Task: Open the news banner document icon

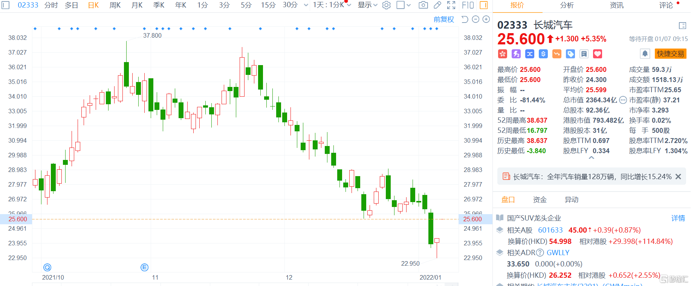Action: pos(506,176)
